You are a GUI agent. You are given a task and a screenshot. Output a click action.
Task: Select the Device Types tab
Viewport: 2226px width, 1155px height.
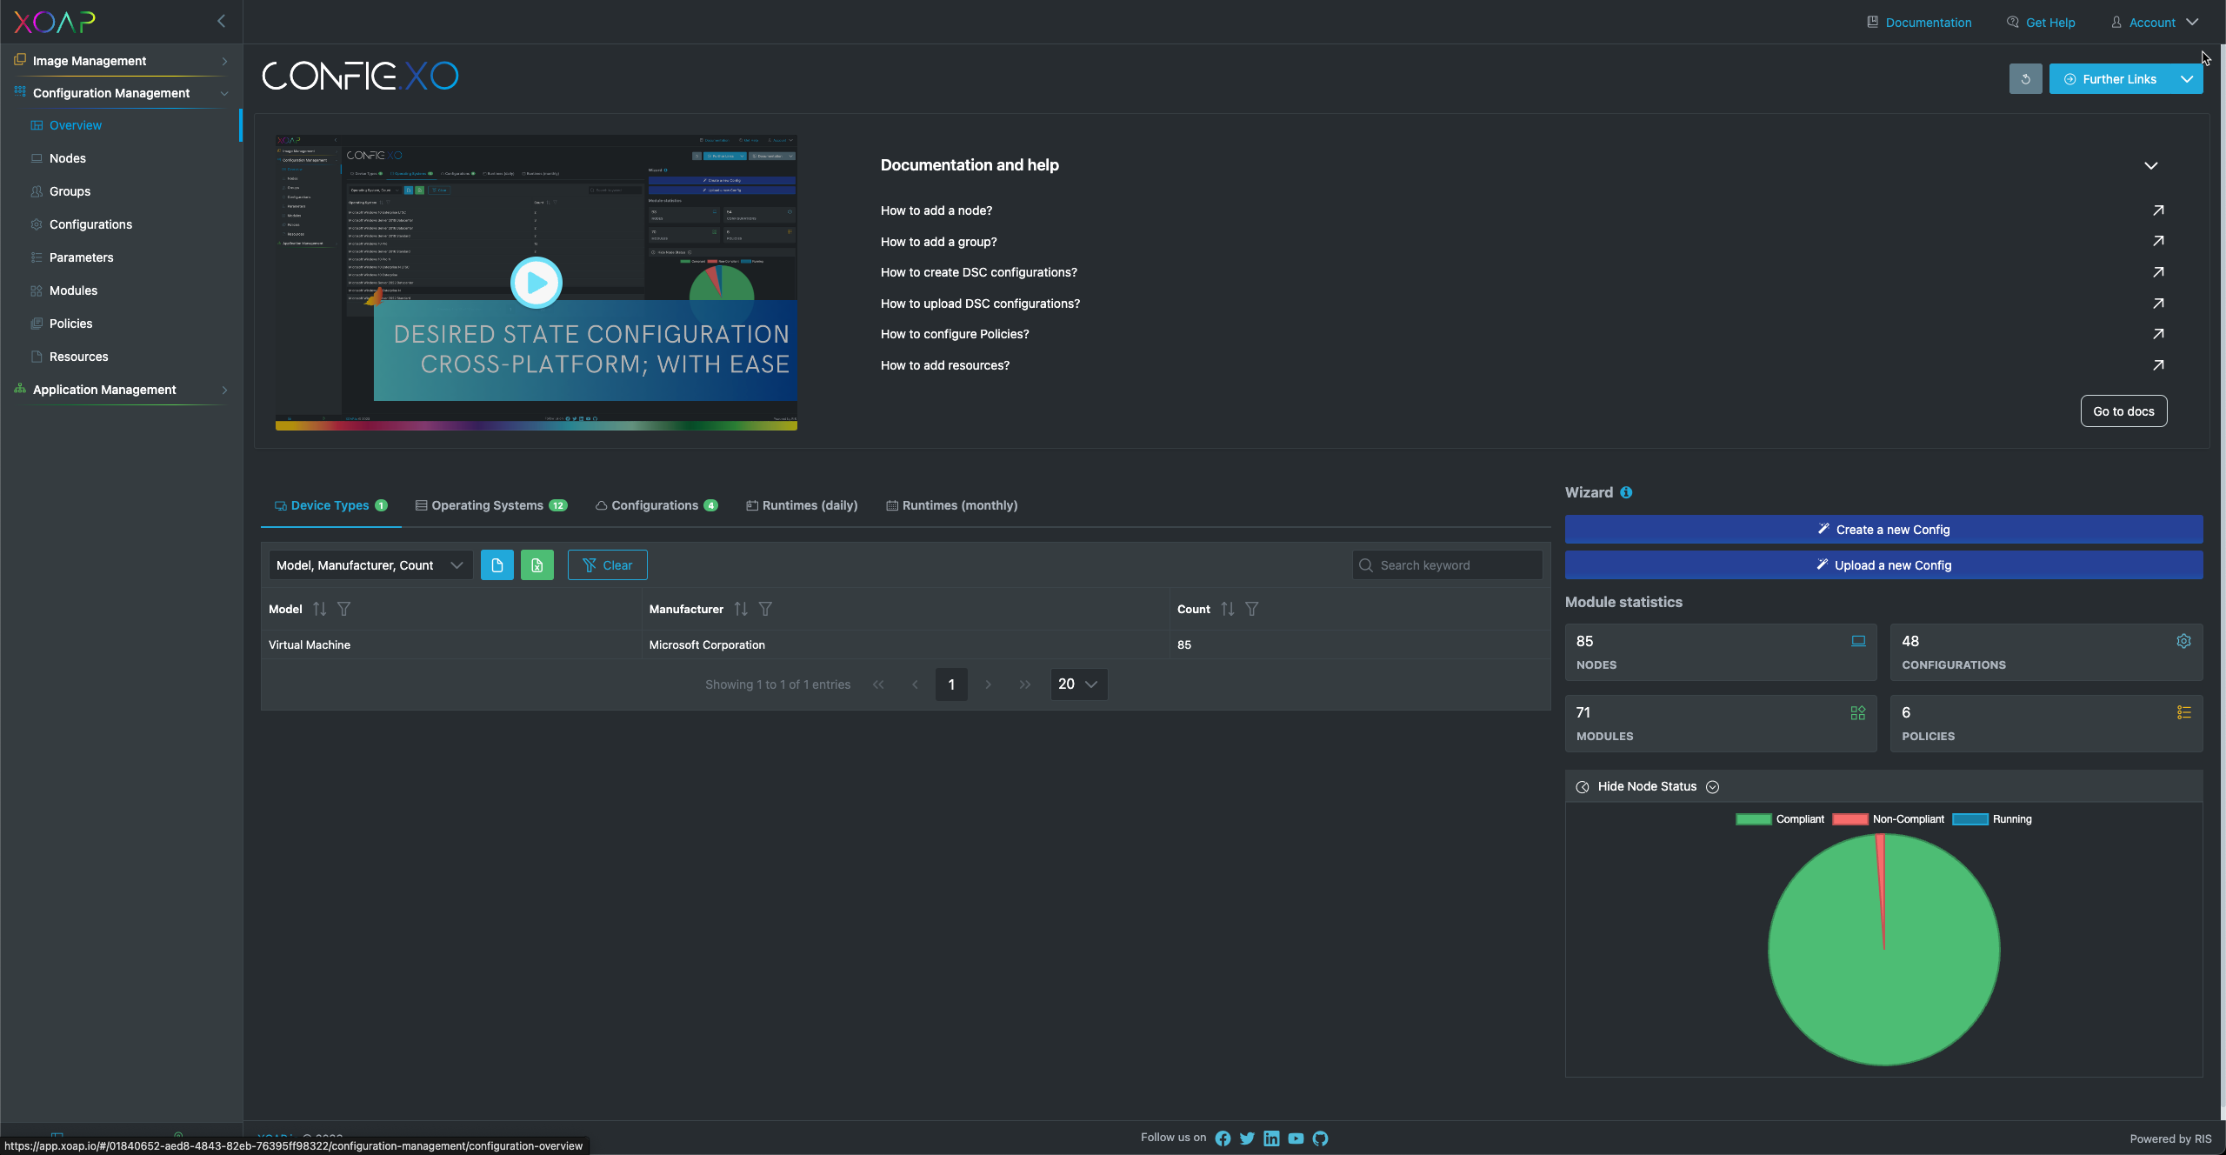pyautogui.click(x=330, y=505)
